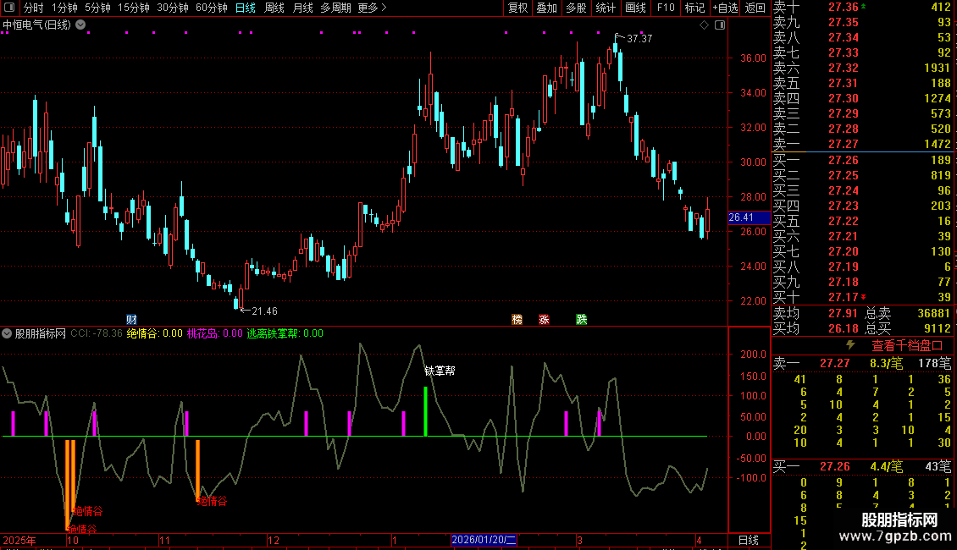Select the 60分钟 period tab
Screen dimensions: 957x550
coord(212,8)
